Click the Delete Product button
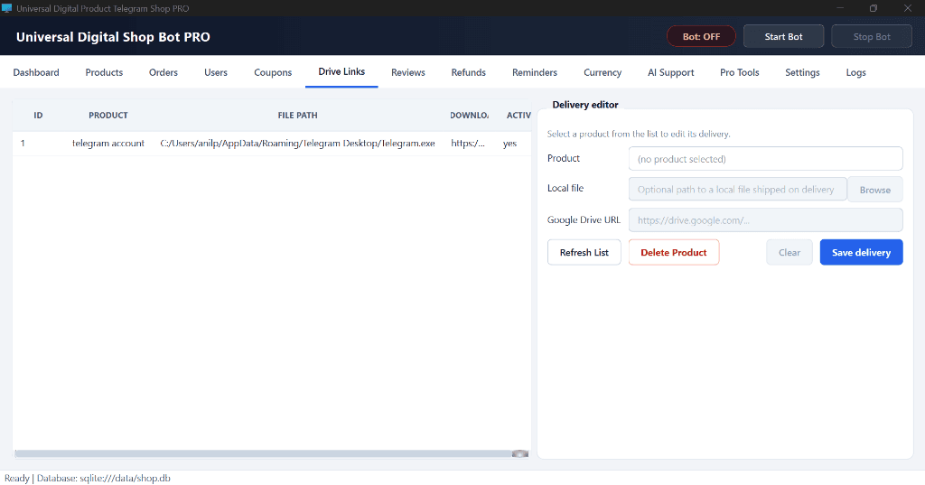 pos(674,253)
